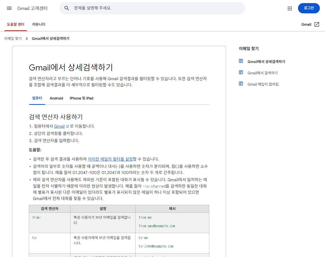Open sidebar article Gmail에서 검색하기

tap(263, 73)
